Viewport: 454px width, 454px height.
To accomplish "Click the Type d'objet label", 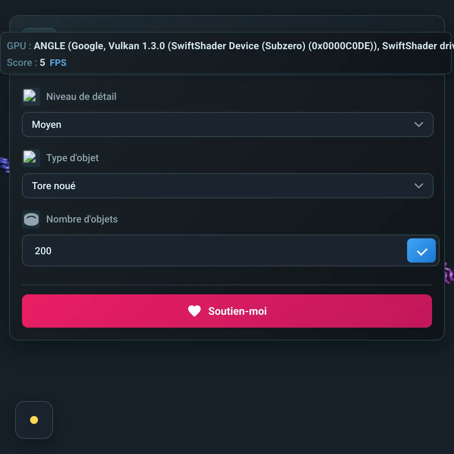I will 72,158.
